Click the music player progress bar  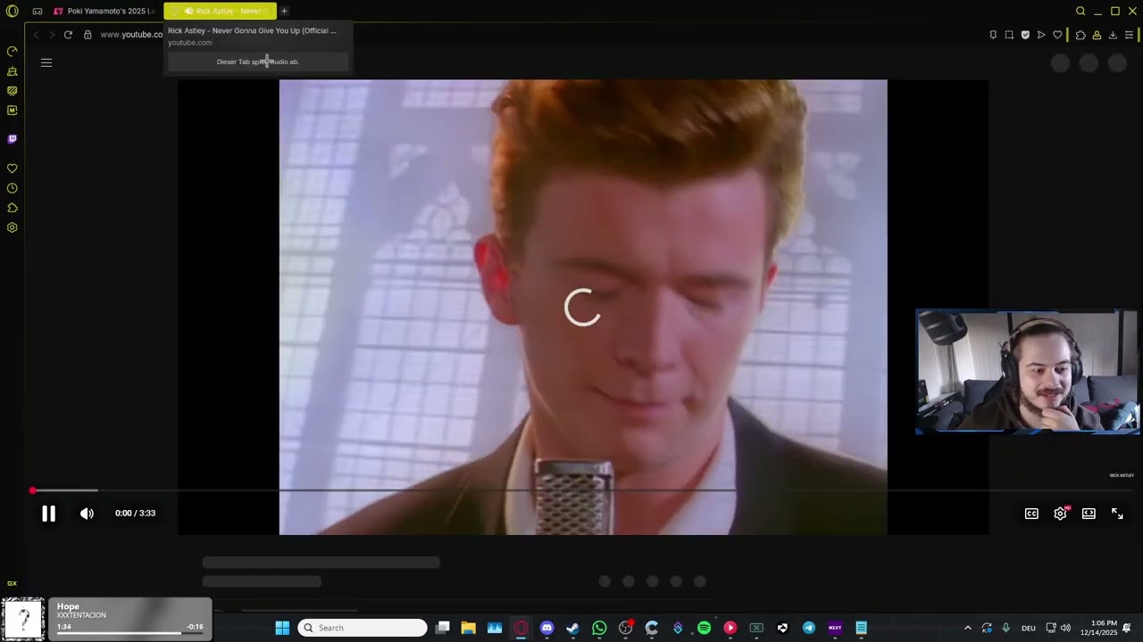tap(129, 633)
